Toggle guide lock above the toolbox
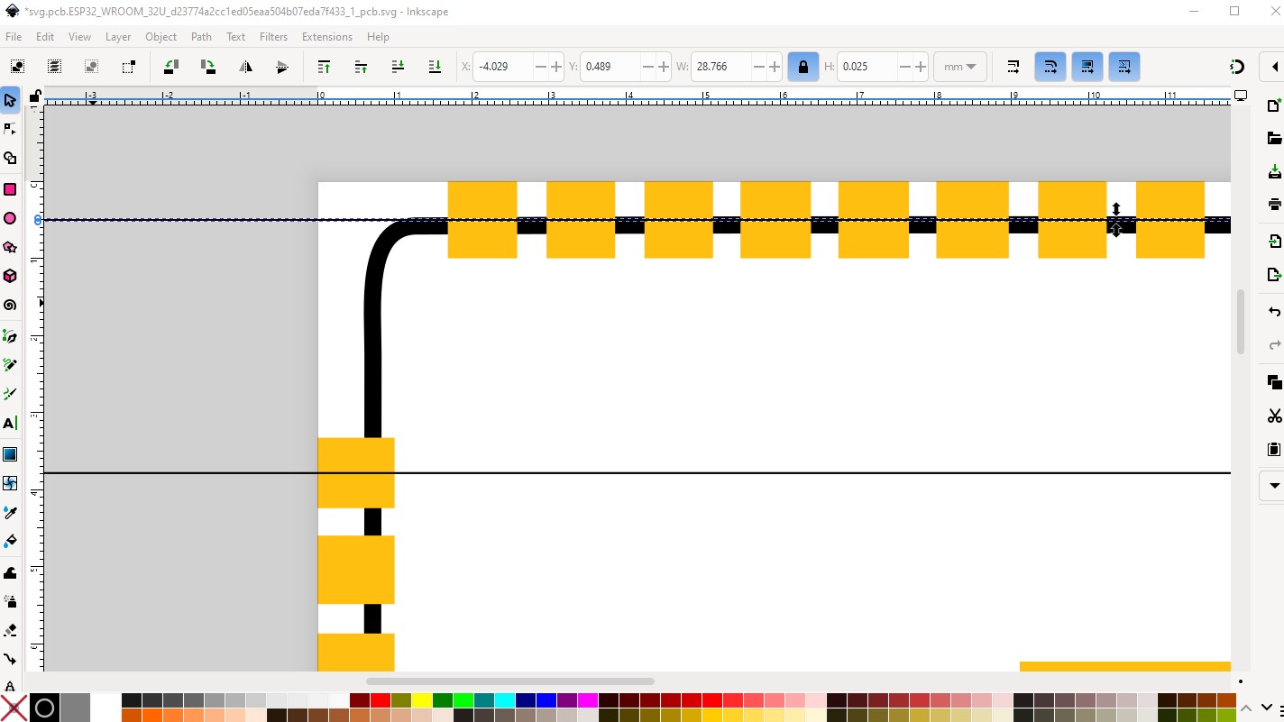Viewport: 1284px width, 722px height. point(34,96)
